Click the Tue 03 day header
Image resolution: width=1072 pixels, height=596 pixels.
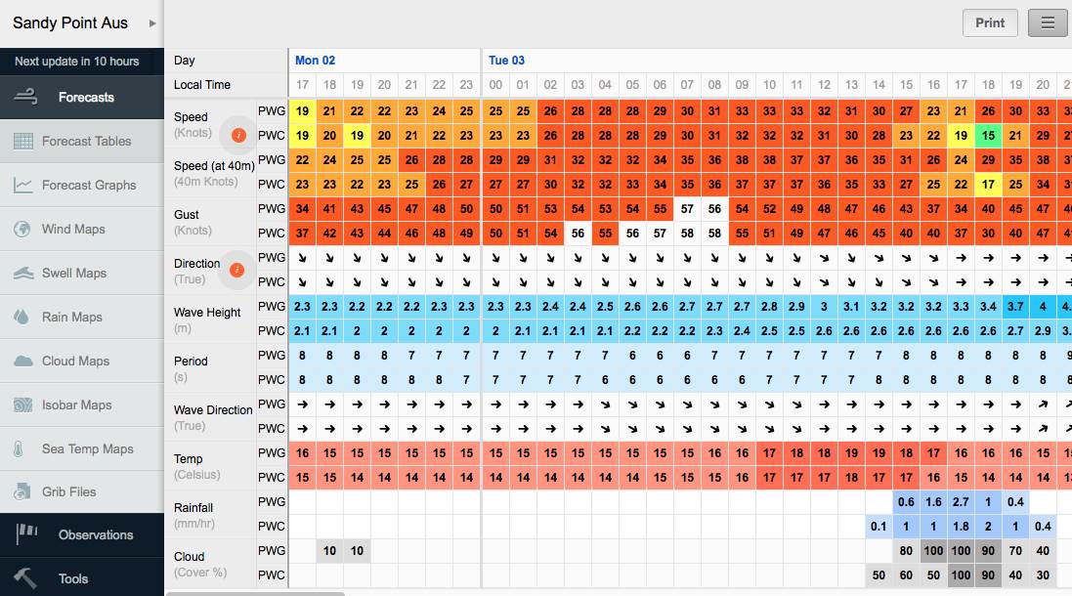pos(506,61)
